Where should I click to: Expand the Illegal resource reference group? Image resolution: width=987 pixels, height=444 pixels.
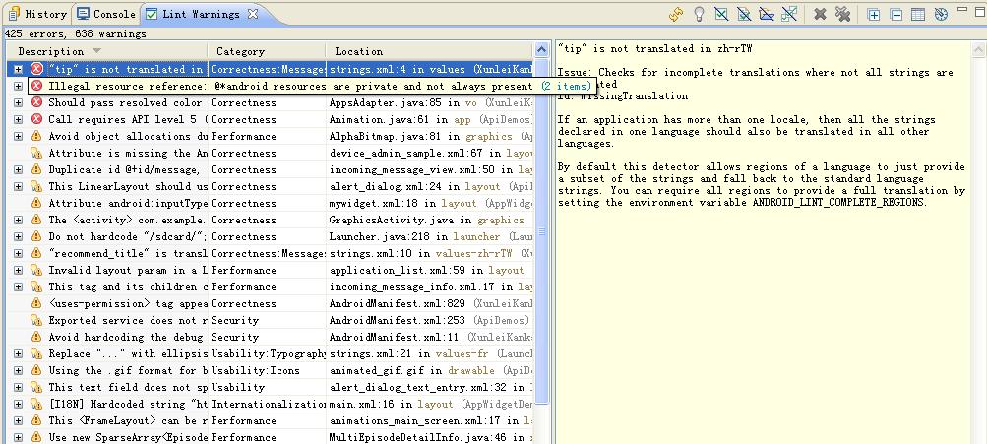coord(19,87)
